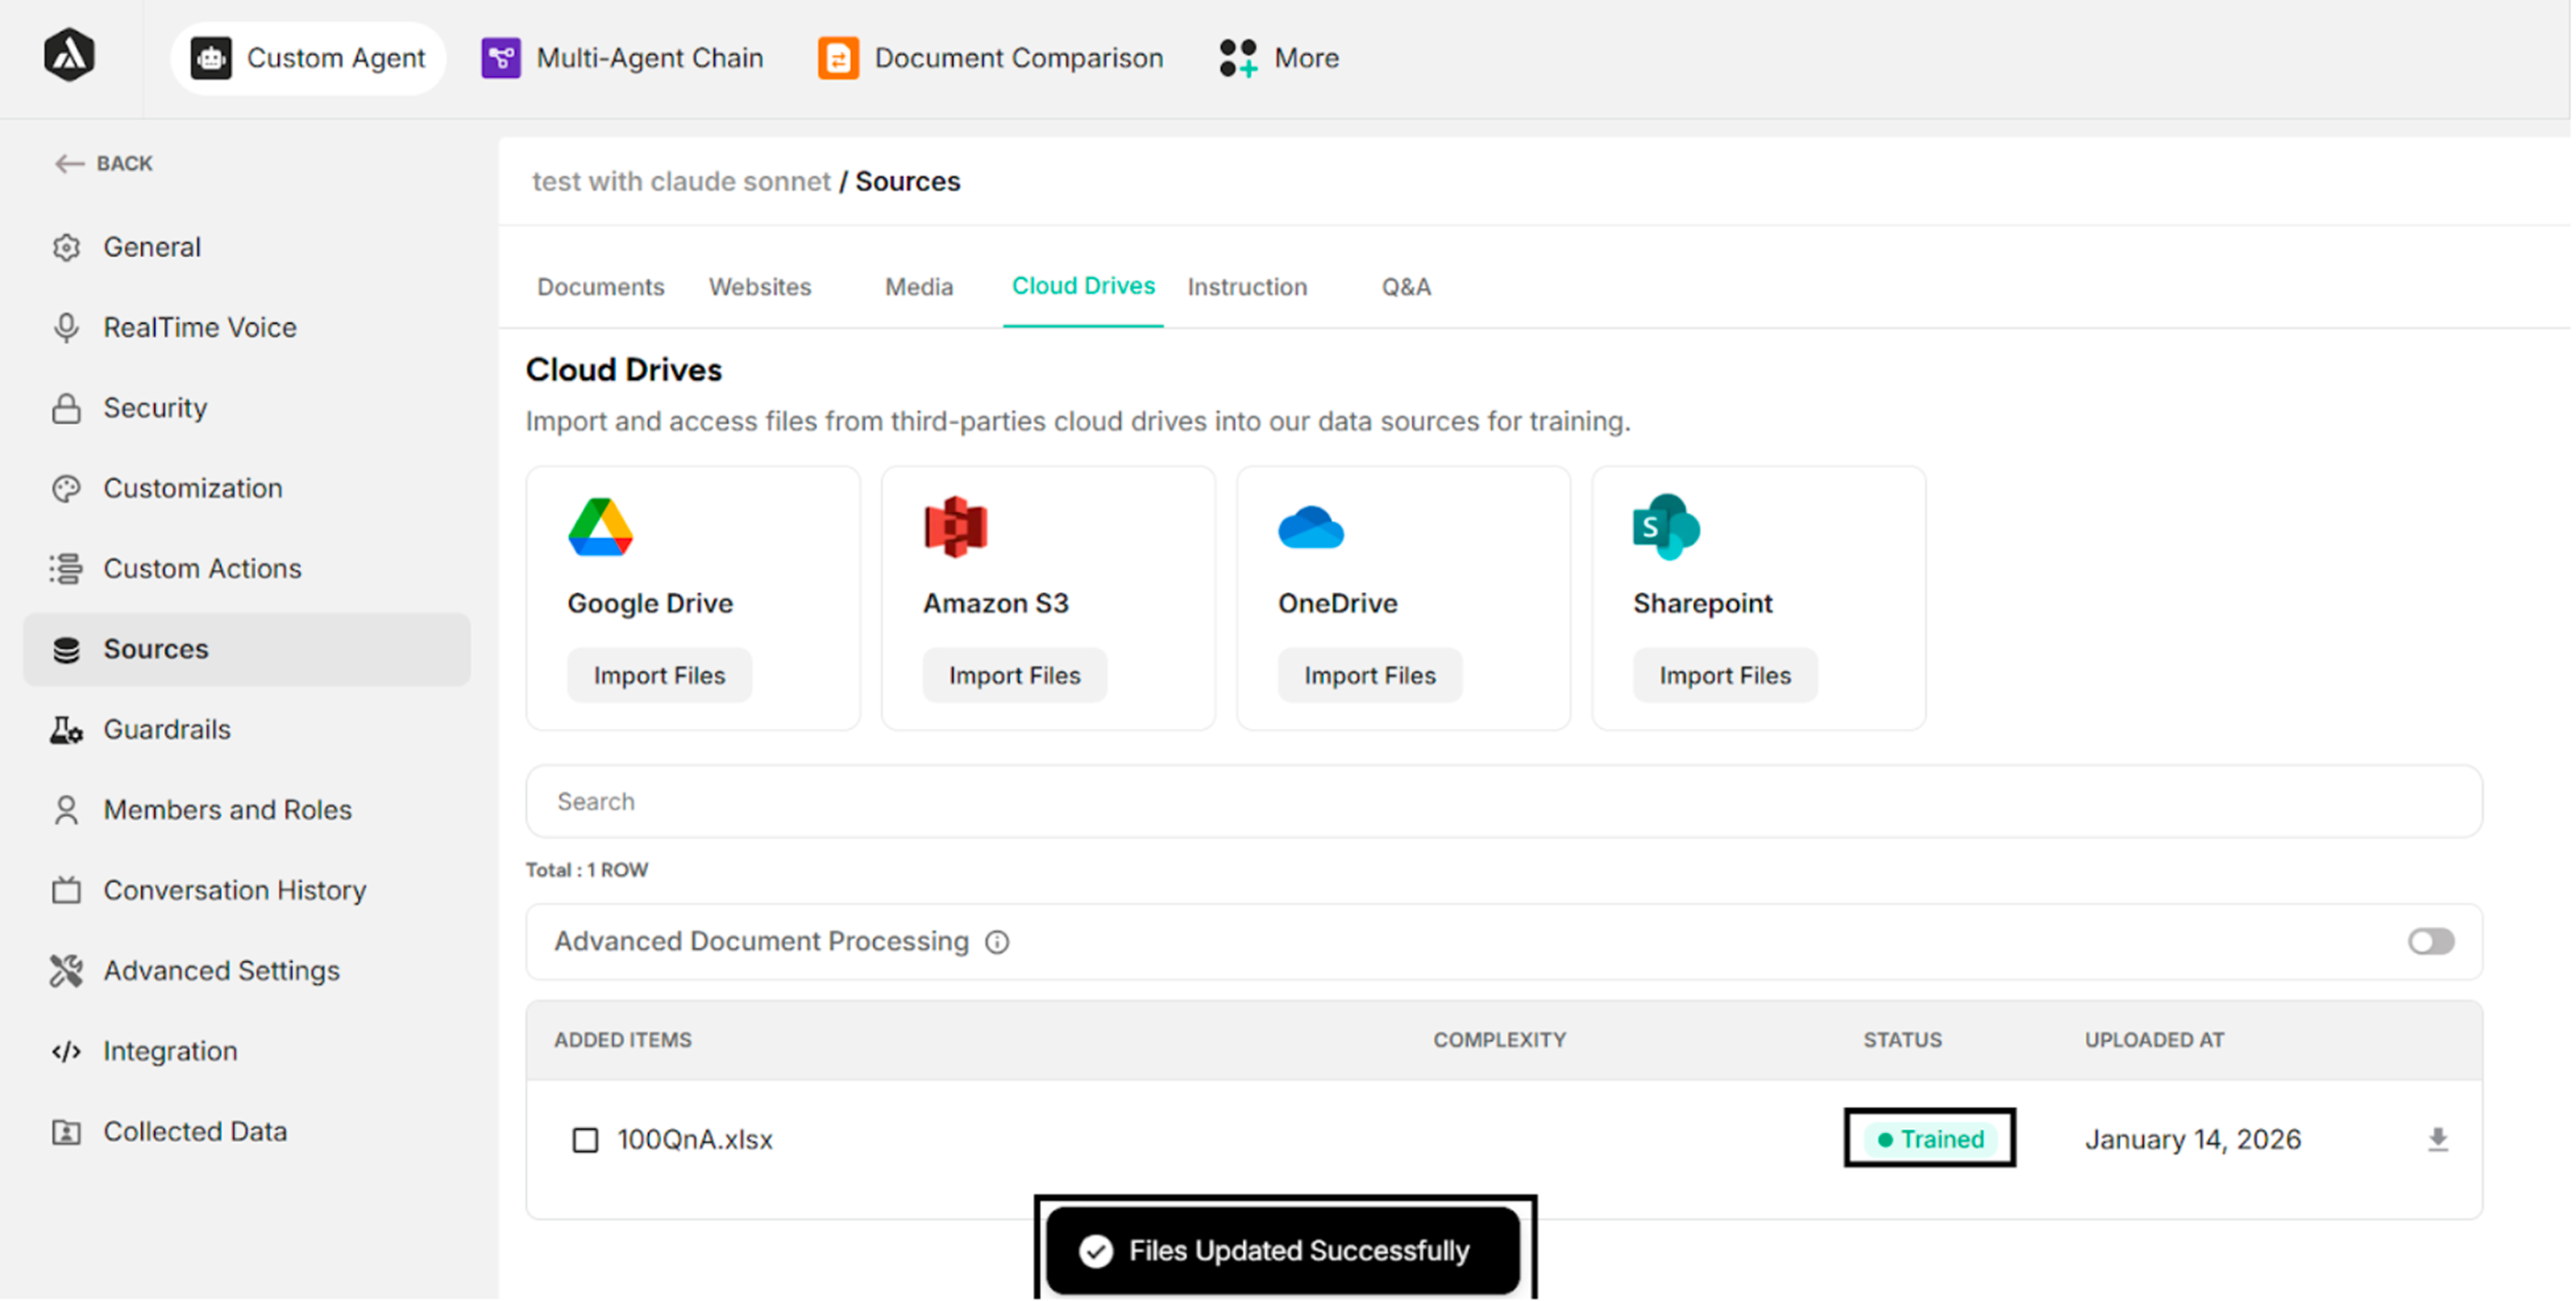Click the Advanced Document Processing info icon
Image resolution: width=2576 pixels, height=1301 pixels.
[x=997, y=942]
